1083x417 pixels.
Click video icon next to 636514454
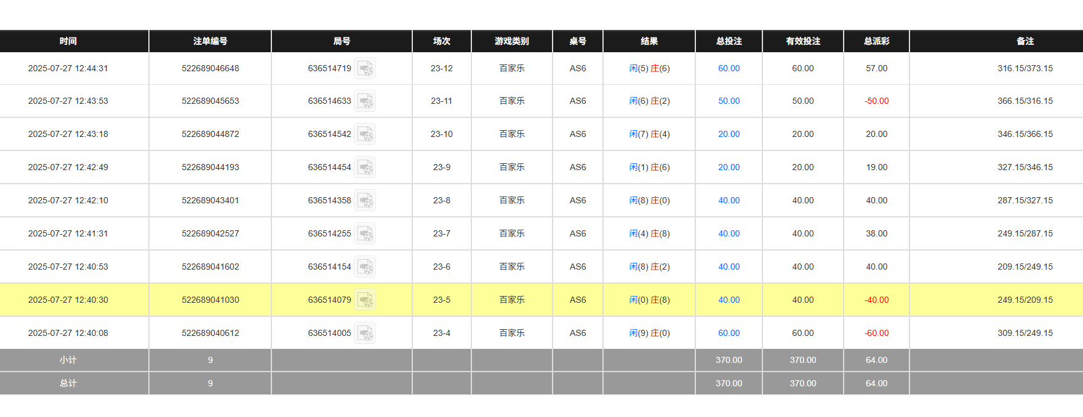(x=365, y=167)
